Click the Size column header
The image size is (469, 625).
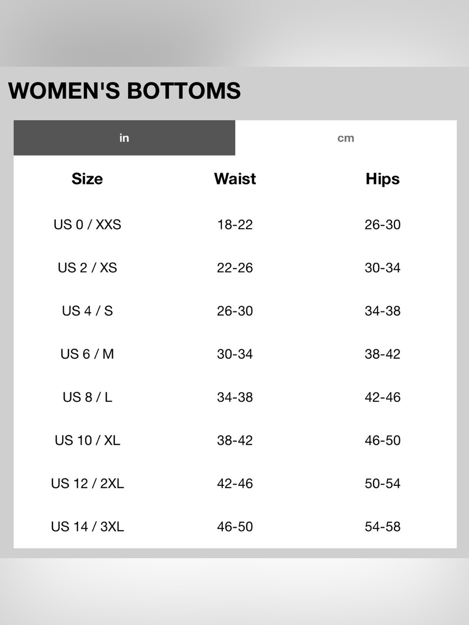87,179
